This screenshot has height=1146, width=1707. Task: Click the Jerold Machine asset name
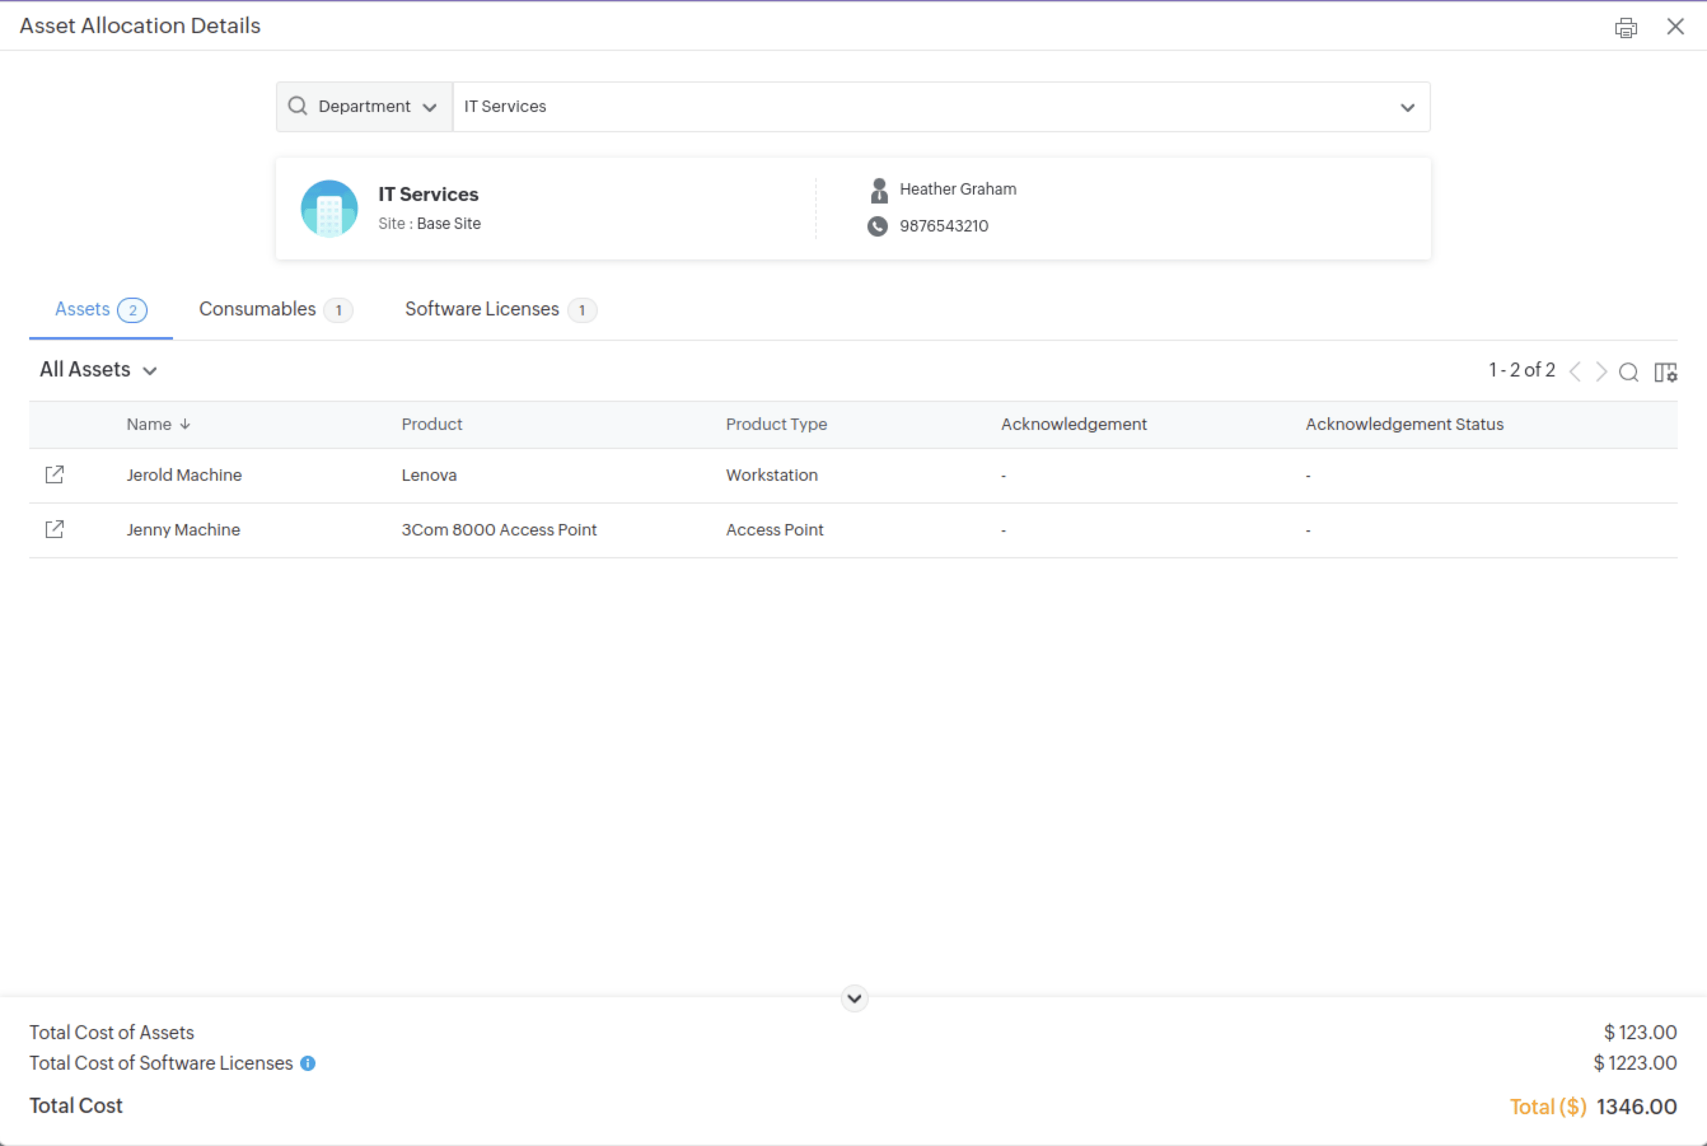pyautogui.click(x=183, y=475)
